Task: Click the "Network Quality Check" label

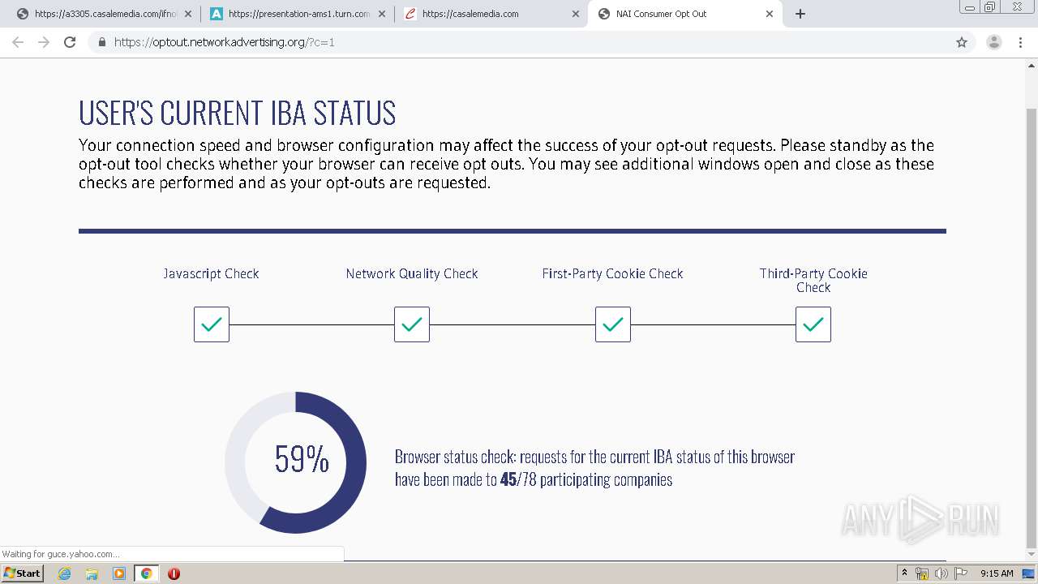Action: click(x=412, y=274)
